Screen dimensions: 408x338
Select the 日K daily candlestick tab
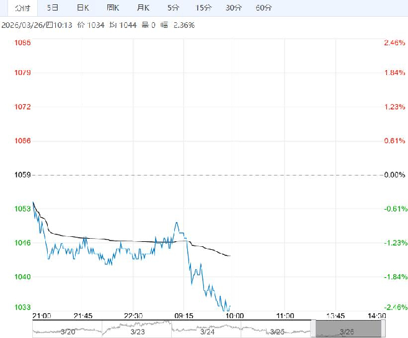click(x=82, y=8)
